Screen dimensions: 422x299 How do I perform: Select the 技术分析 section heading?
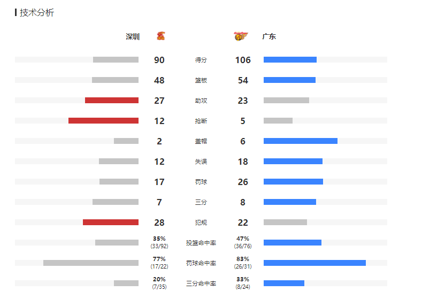coord(37,12)
